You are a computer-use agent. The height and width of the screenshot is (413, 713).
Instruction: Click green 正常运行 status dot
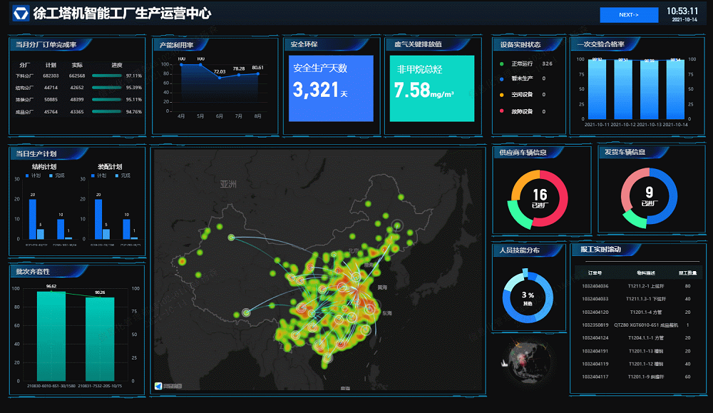[503, 63]
